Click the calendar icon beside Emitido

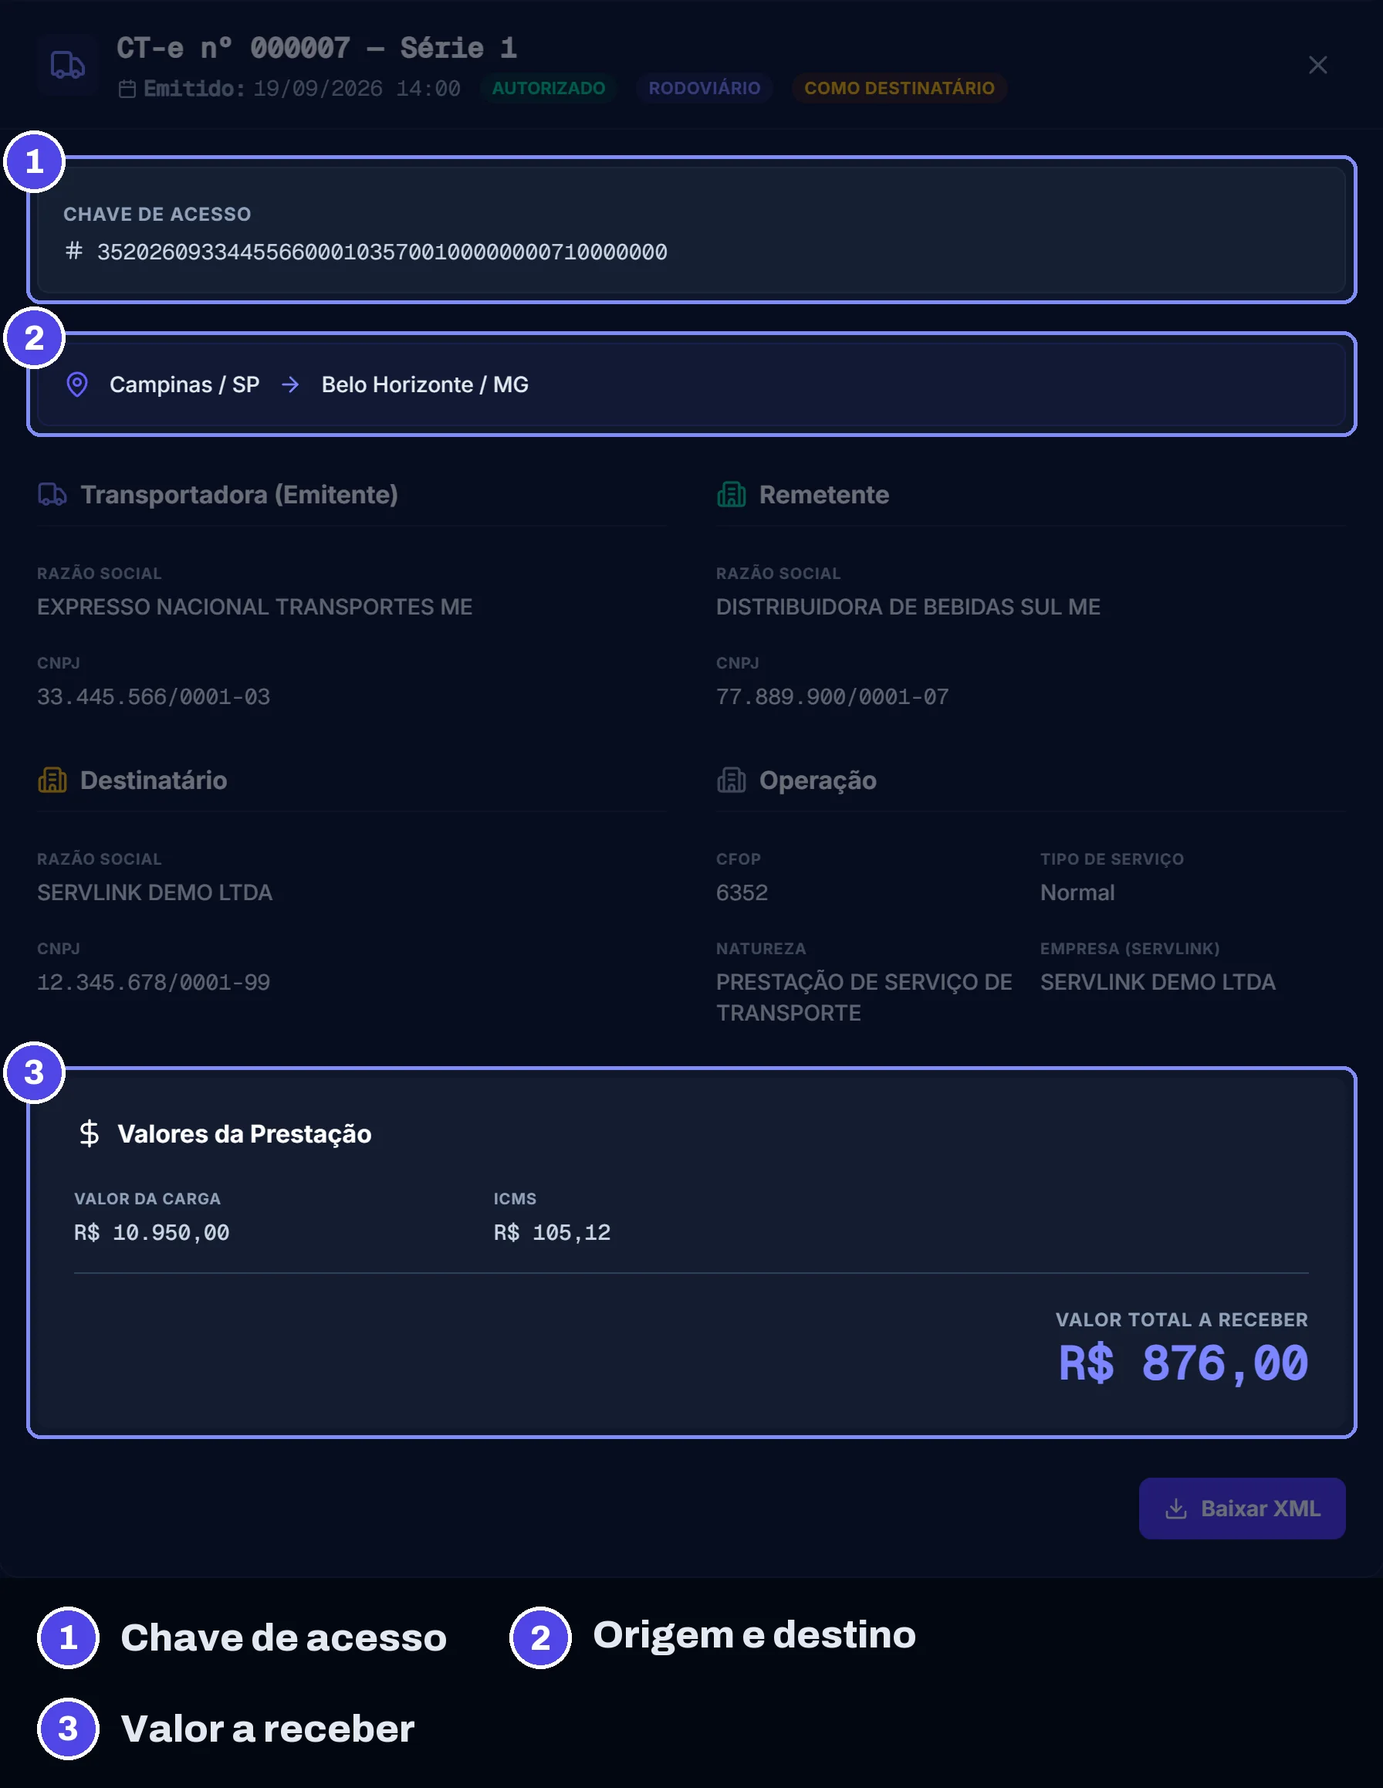[x=127, y=89]
